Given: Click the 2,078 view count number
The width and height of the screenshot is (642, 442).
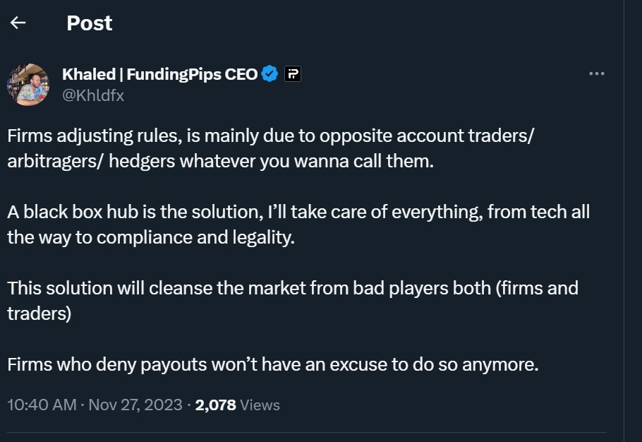Looking at the screenshot, I should pos(215,405).
